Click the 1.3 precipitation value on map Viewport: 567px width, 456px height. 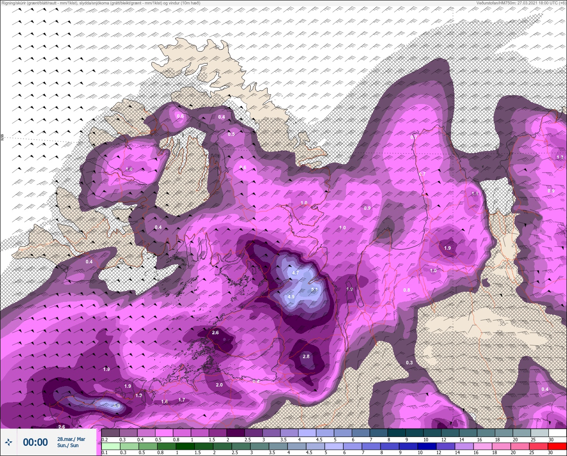pos(560,158)
